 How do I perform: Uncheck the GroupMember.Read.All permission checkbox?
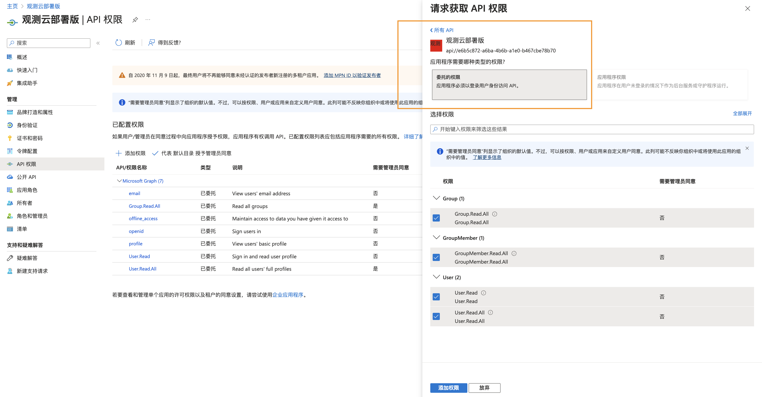pos(436,258)
